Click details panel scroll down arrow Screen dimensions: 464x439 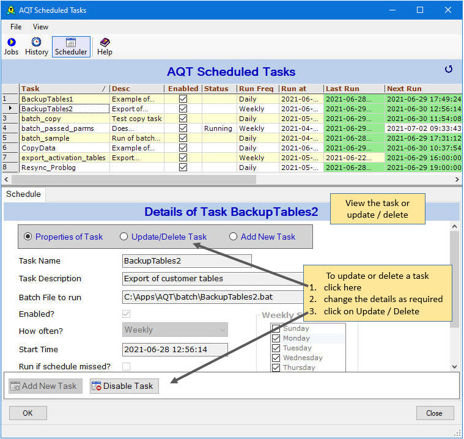(455, 367)
